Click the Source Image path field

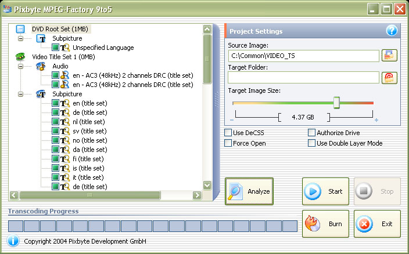click(x=303, y=56)
